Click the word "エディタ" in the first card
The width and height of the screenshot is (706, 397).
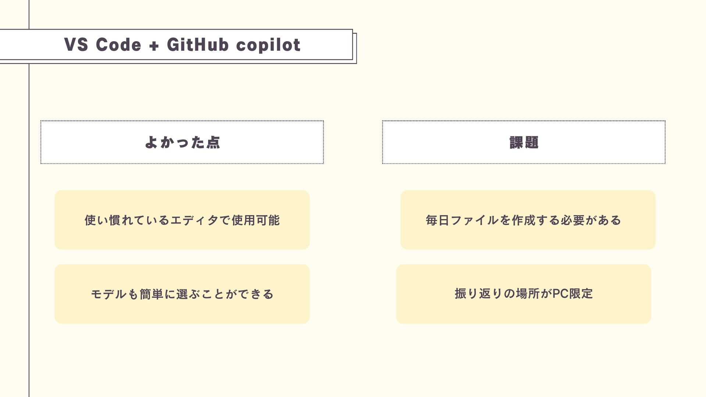[195, 220]
